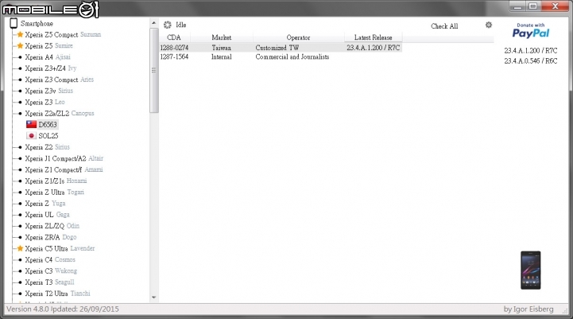Open Xperia C5 Ultra Lavender node
This screenshot has width=573, height=319.
coord(60,248)
